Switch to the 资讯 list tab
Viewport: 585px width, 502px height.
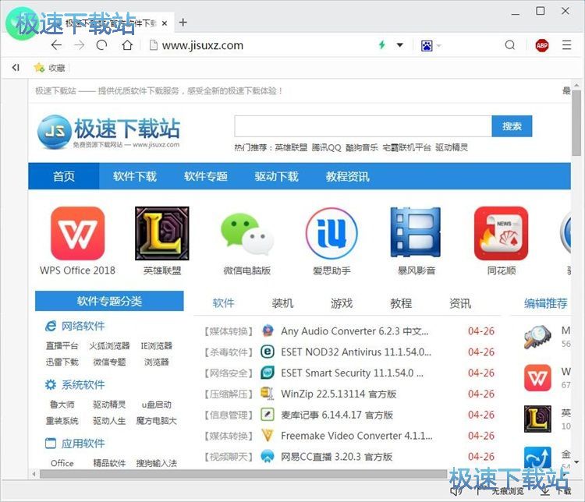point(460,303)
